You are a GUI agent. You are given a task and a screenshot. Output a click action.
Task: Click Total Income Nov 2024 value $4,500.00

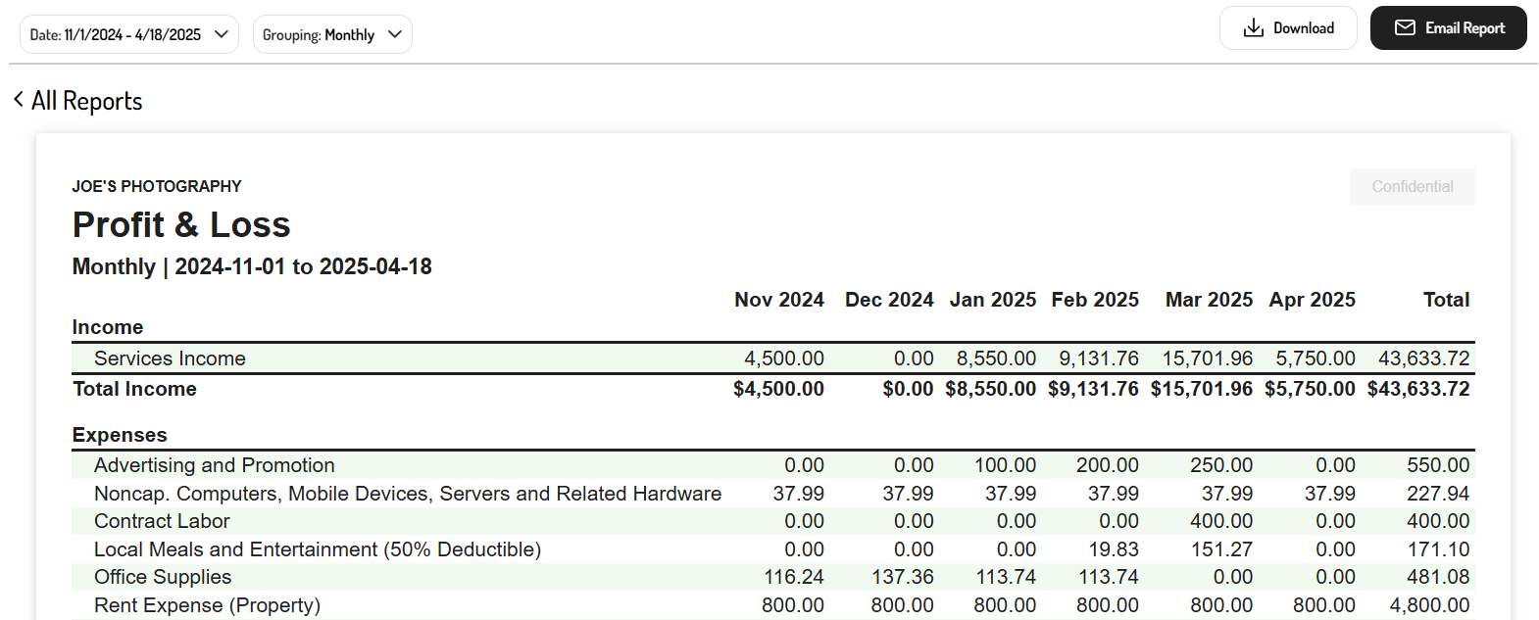click(779, 389)
